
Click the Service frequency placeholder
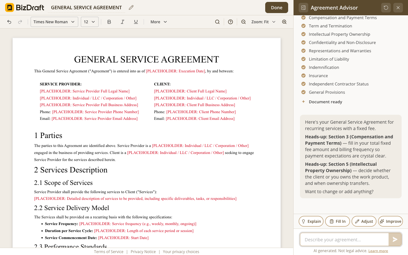[138, 224]
